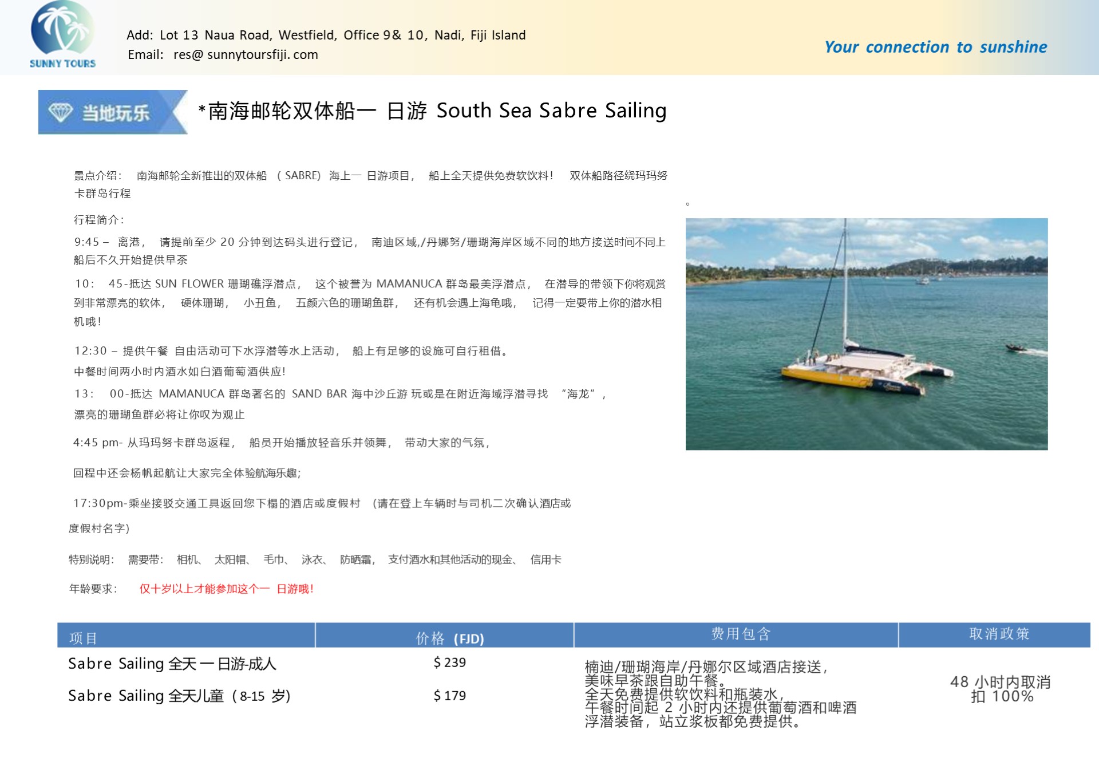Click the cancellation text 48 小时内取消
1099x777 pixels.
(x=1001, y=682)
